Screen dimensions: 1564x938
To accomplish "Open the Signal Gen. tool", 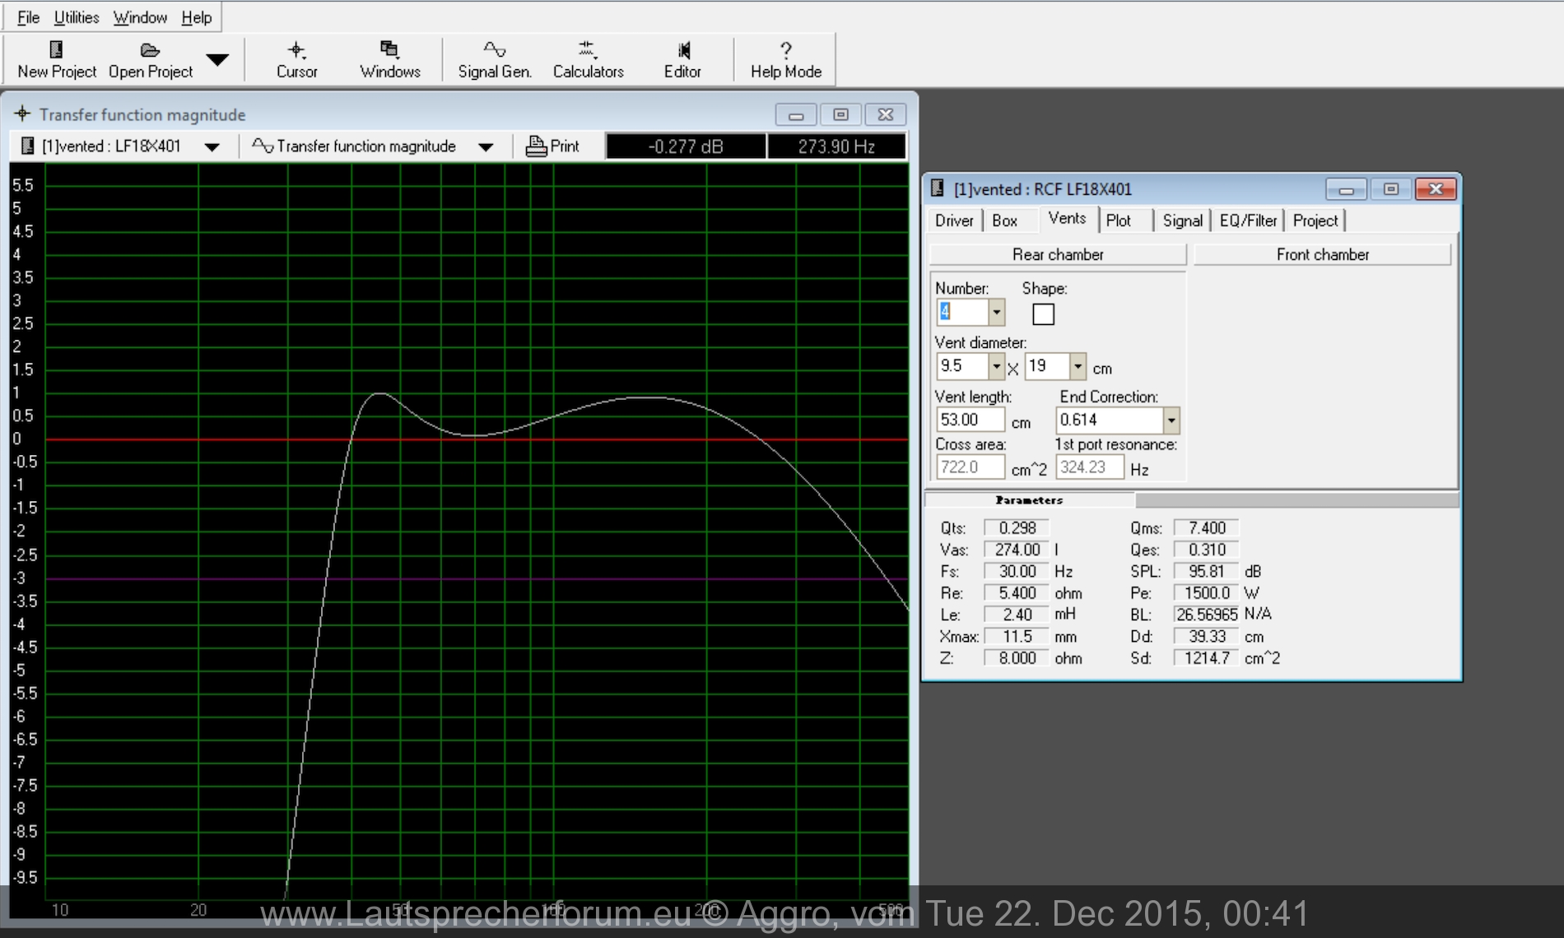I will (495, 60).
